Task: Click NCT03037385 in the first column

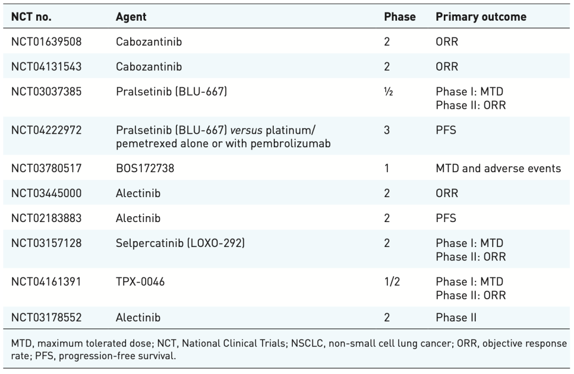Action: (46, 92)
